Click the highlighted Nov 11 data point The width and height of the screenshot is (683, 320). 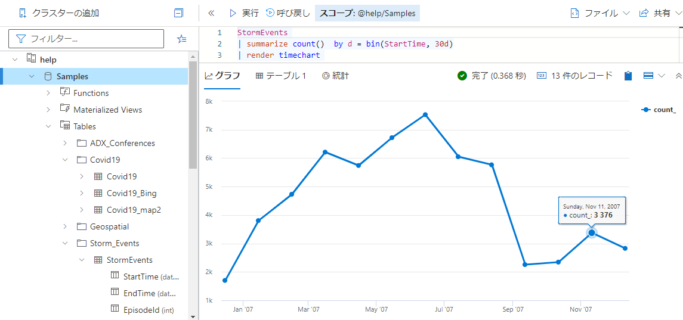click(592, 233)
